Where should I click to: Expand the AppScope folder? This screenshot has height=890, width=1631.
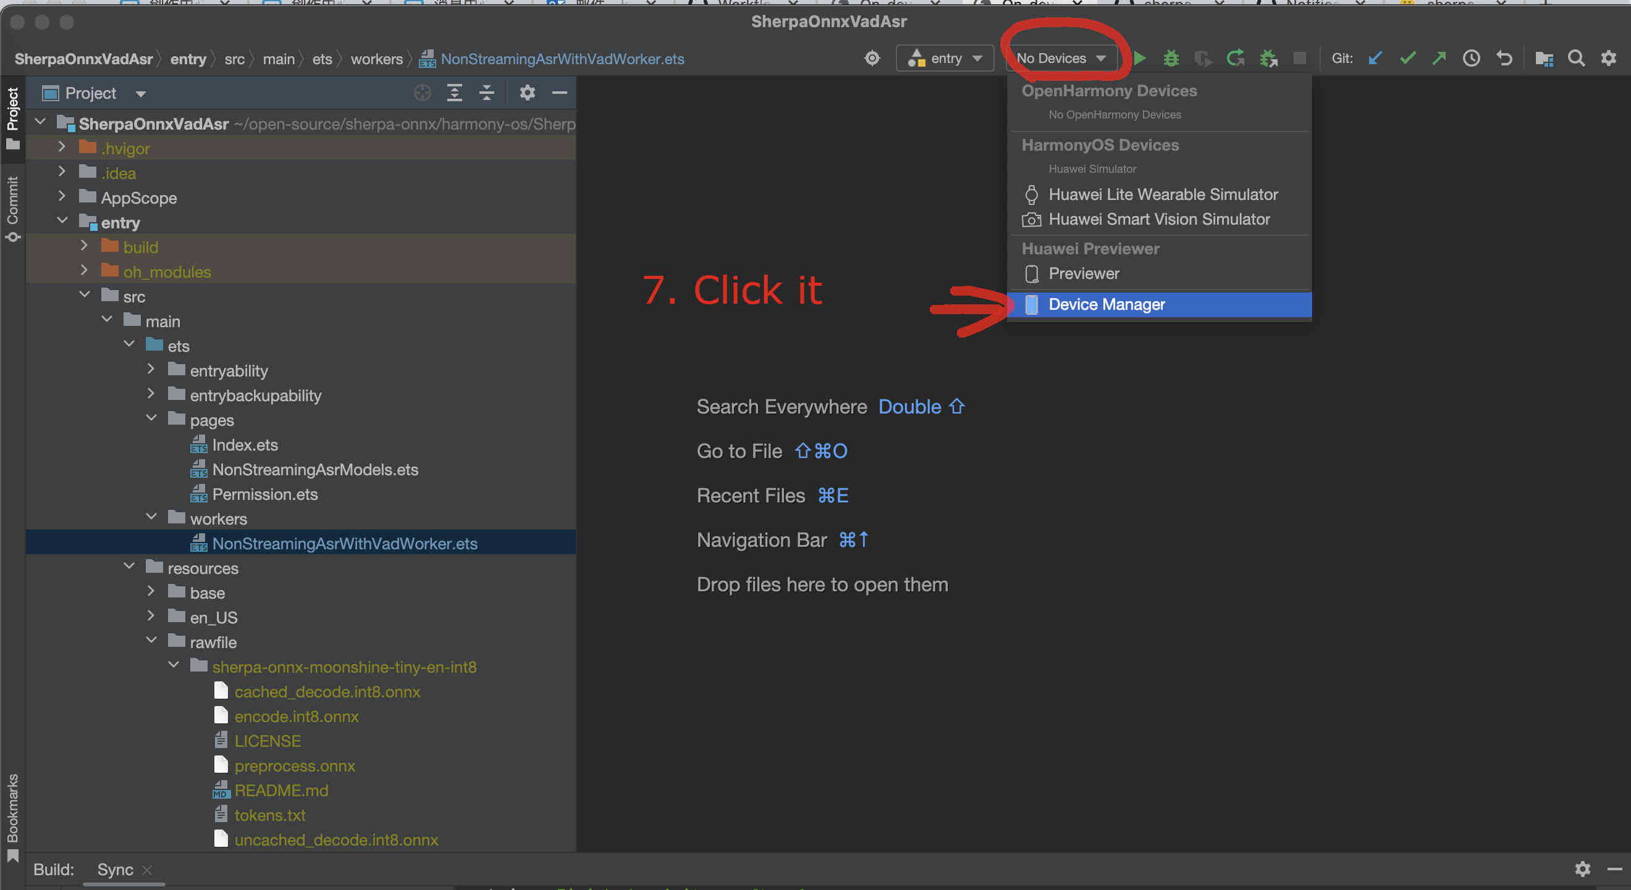coord(62,196)
